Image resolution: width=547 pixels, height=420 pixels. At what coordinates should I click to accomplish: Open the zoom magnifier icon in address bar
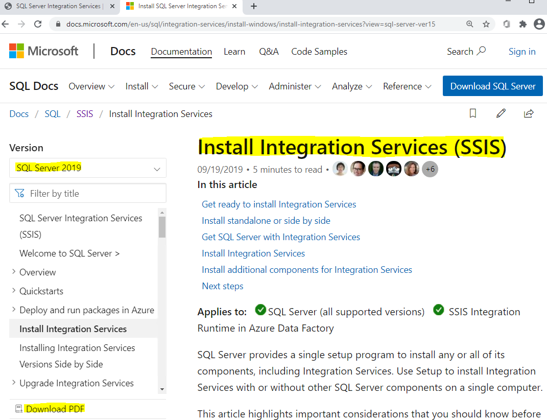[470, 24]
